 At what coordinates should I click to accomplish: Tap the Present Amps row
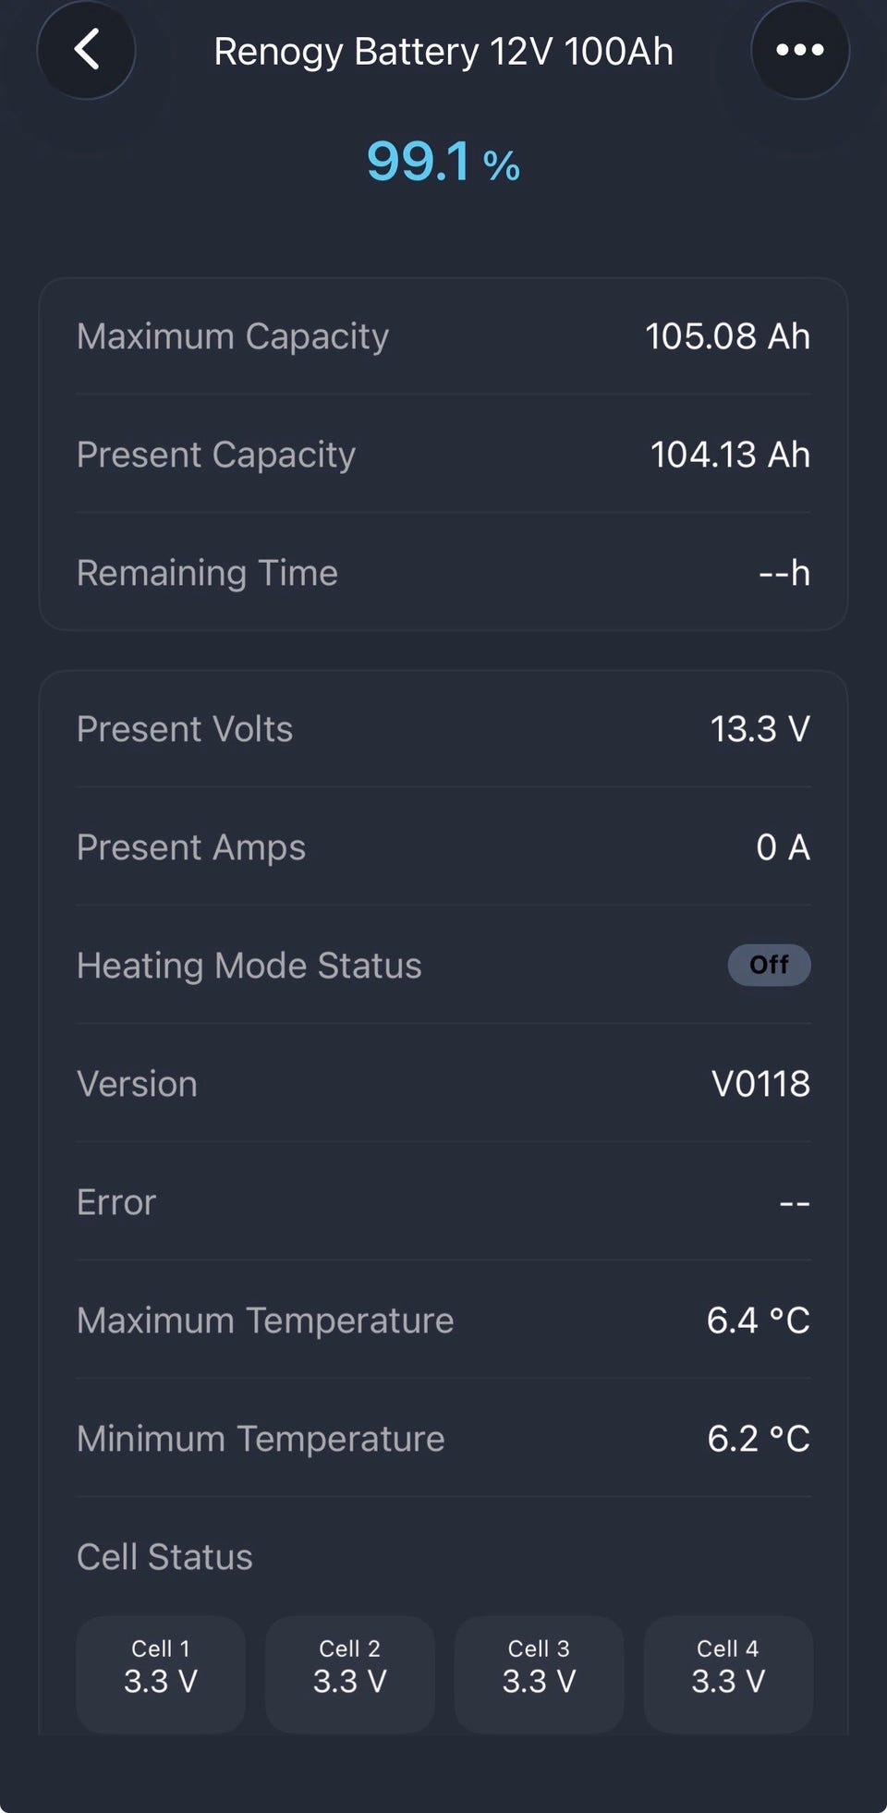point(443,847)
